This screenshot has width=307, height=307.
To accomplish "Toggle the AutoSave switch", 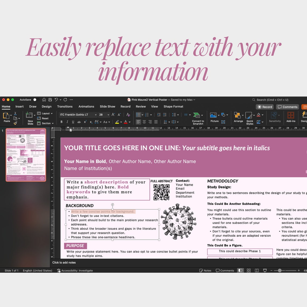I will (x=35, y=100).
